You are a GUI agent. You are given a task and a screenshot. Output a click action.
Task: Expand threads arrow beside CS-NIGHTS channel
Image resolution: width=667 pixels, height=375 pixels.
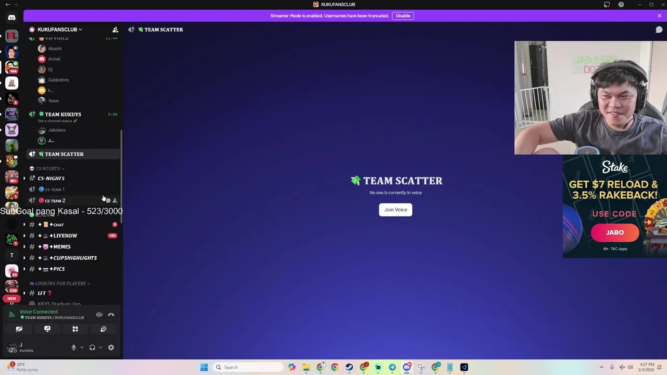pyautogui.click(x=24, y=178)
